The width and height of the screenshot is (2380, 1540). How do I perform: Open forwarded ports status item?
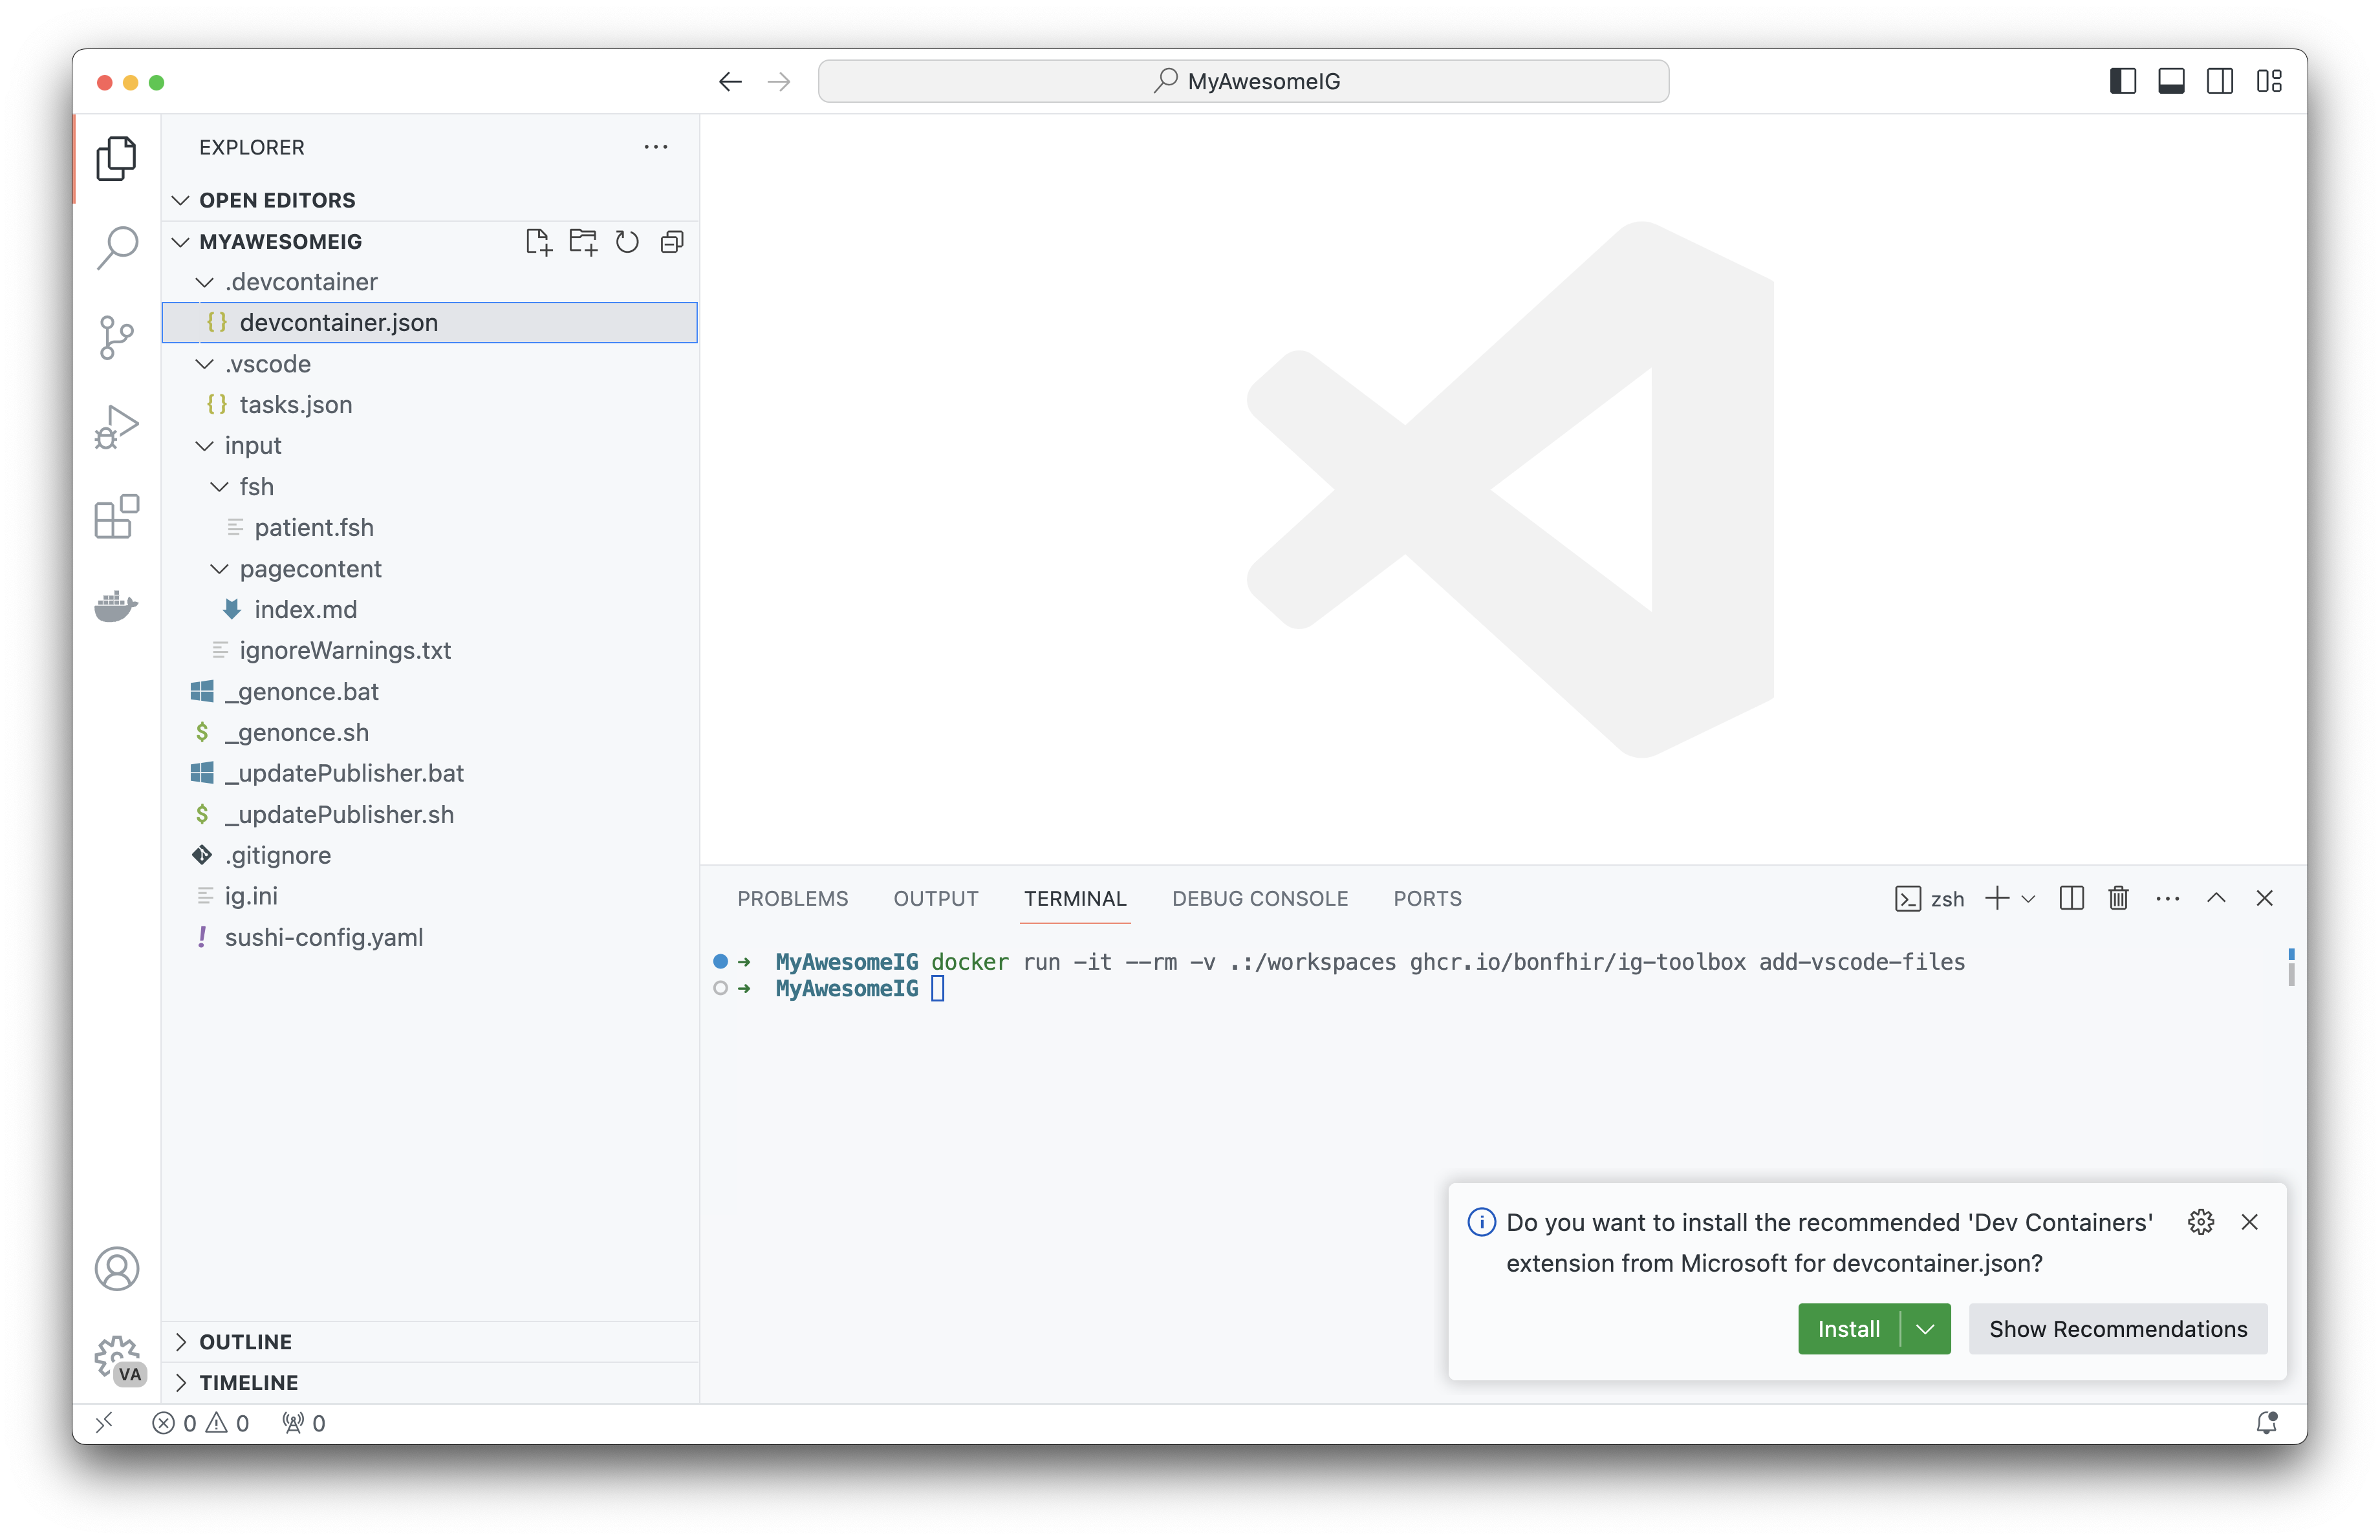[304, 1422]
